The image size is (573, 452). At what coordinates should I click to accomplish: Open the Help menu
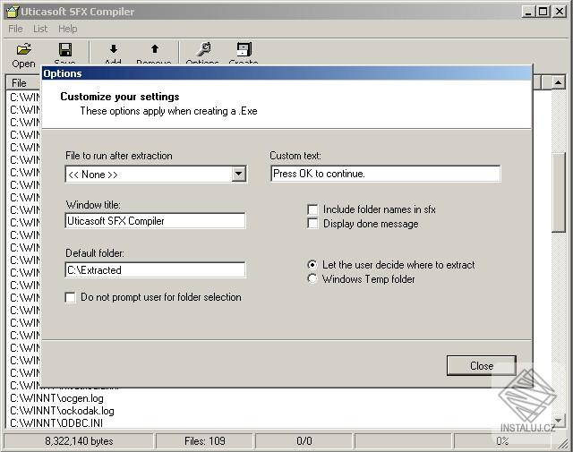pyautogui.click(x=68, y=29)
